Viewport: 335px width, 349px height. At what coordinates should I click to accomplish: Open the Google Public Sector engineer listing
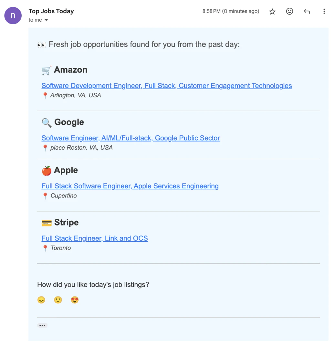click(x=131, y=138)
